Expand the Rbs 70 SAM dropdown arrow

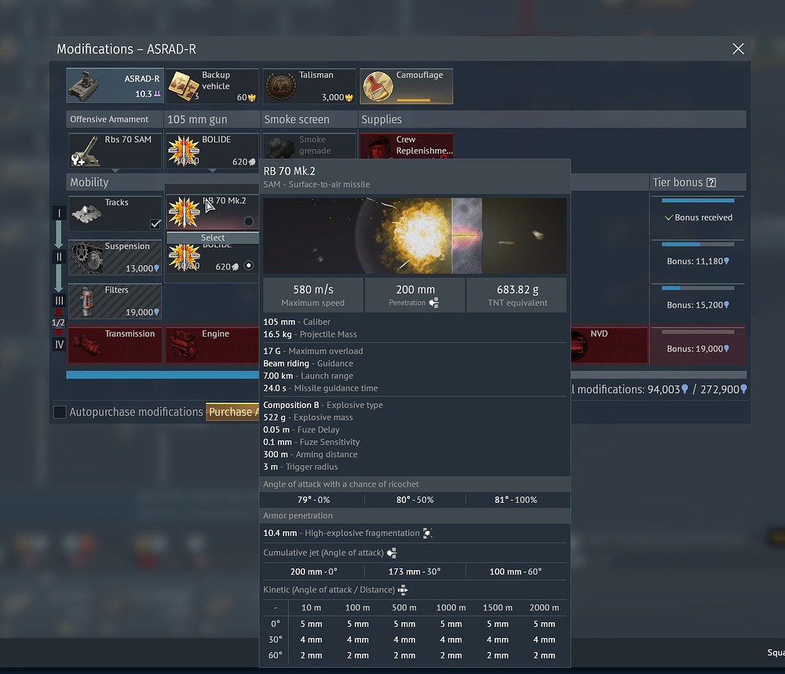(x=115, y=170)
